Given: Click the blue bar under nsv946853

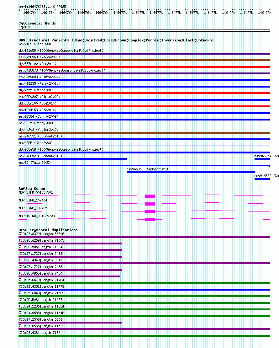Looking at the screenshot, I should pyautogui.click(x=191, y=172).
